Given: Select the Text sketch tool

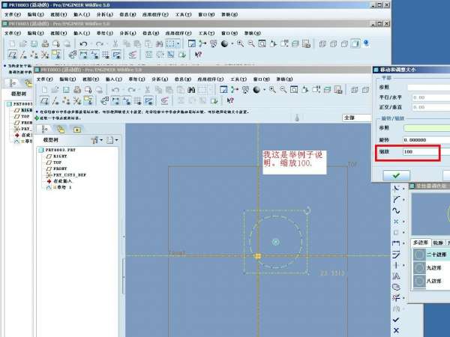Looking at the screenshot, I should pyautogui.click(x=396, y=276).
